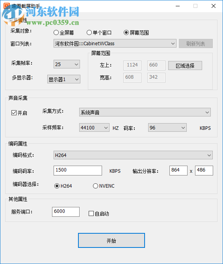223x264 pixels.
Task: Click the height field showing 342
Action: pos(156,78)
